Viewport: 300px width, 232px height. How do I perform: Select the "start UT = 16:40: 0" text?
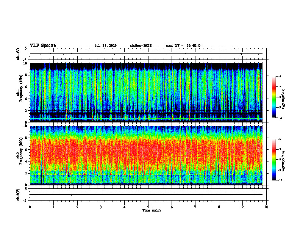tap(183, 45)
